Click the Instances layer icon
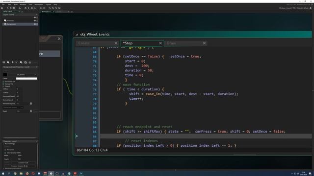314x176 pixels. pyautogui.click(x=5, y=21)
